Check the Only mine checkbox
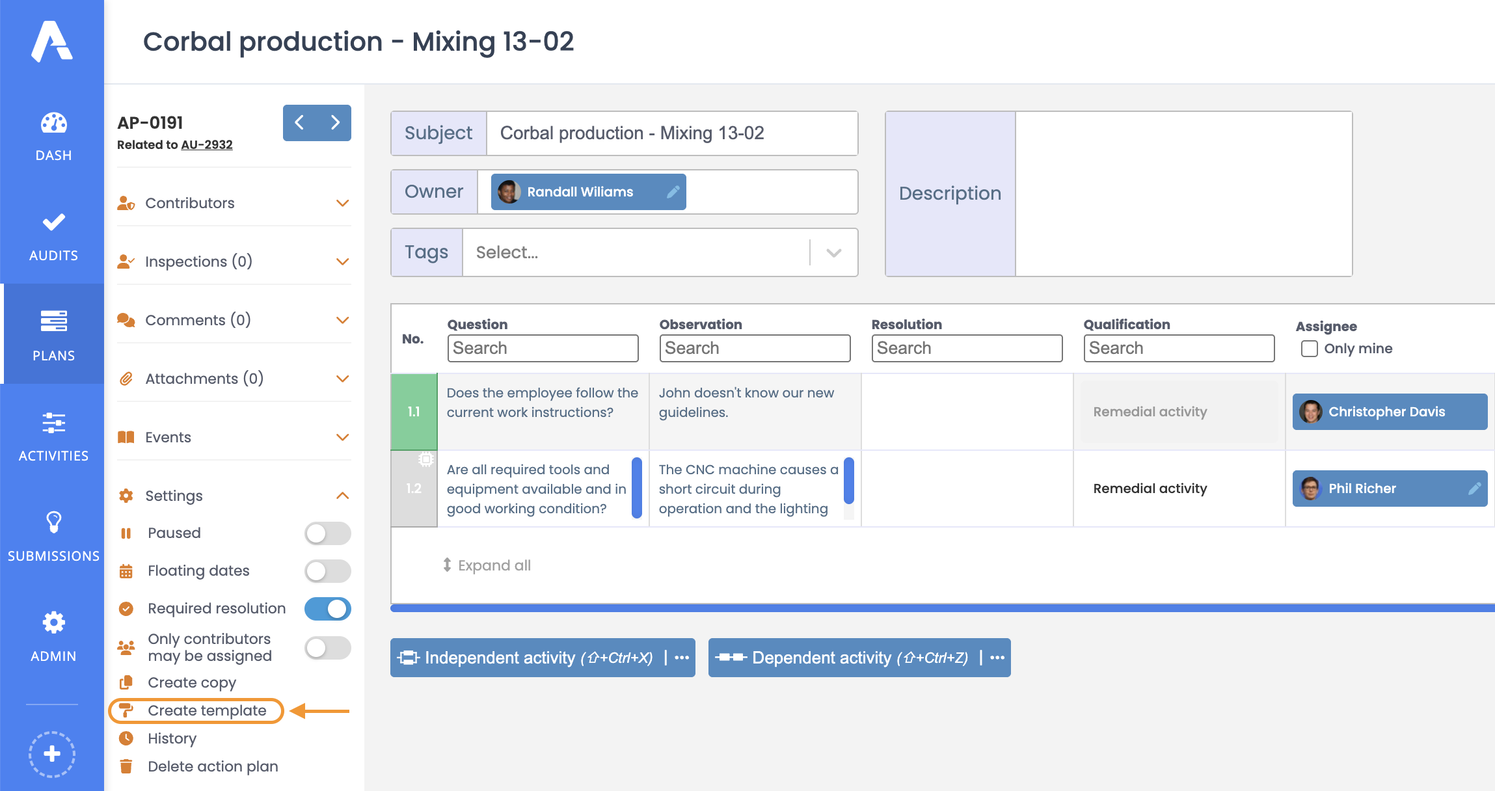 tap(1309, 349)
